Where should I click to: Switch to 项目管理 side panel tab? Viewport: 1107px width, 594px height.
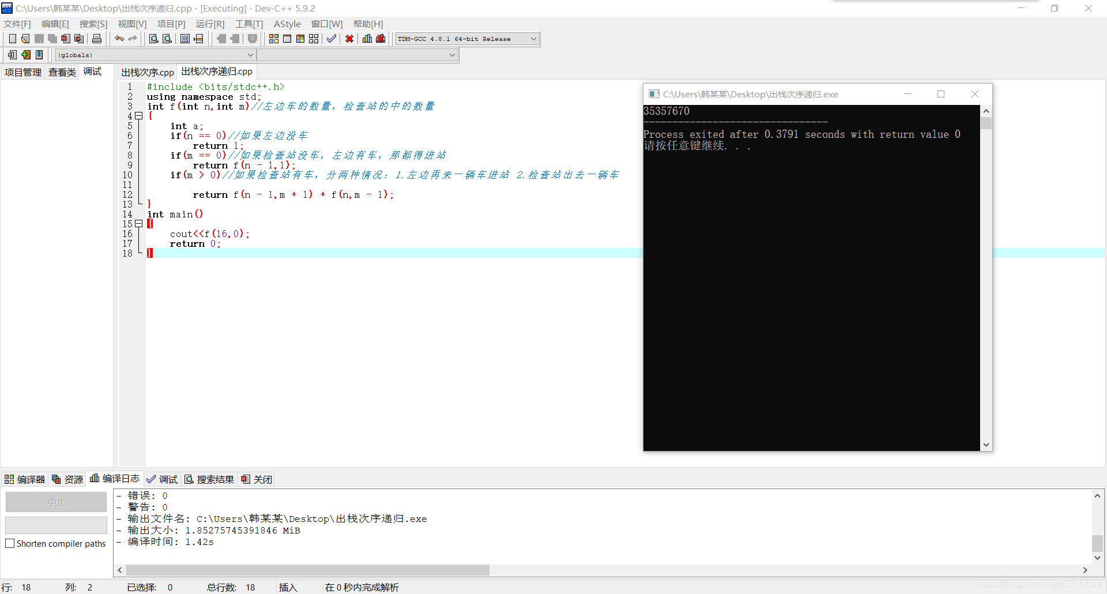[x=23, y=72]
